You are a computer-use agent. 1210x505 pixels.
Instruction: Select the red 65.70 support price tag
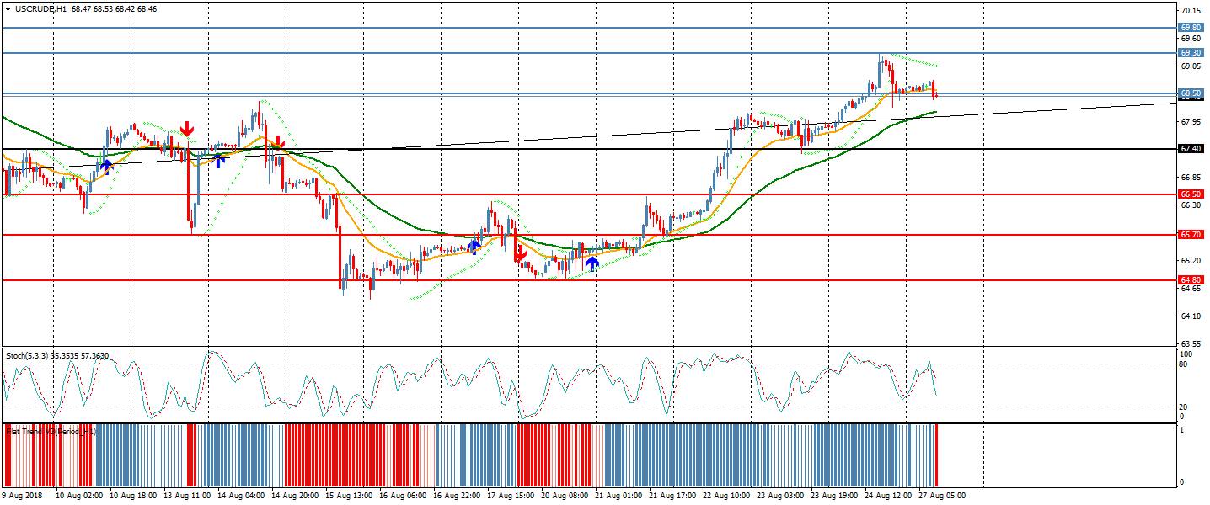click(1191, 235)
